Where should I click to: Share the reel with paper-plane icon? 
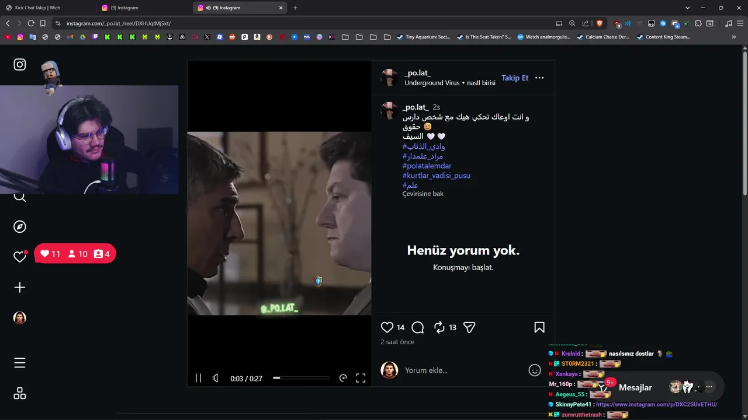[469, 327]
